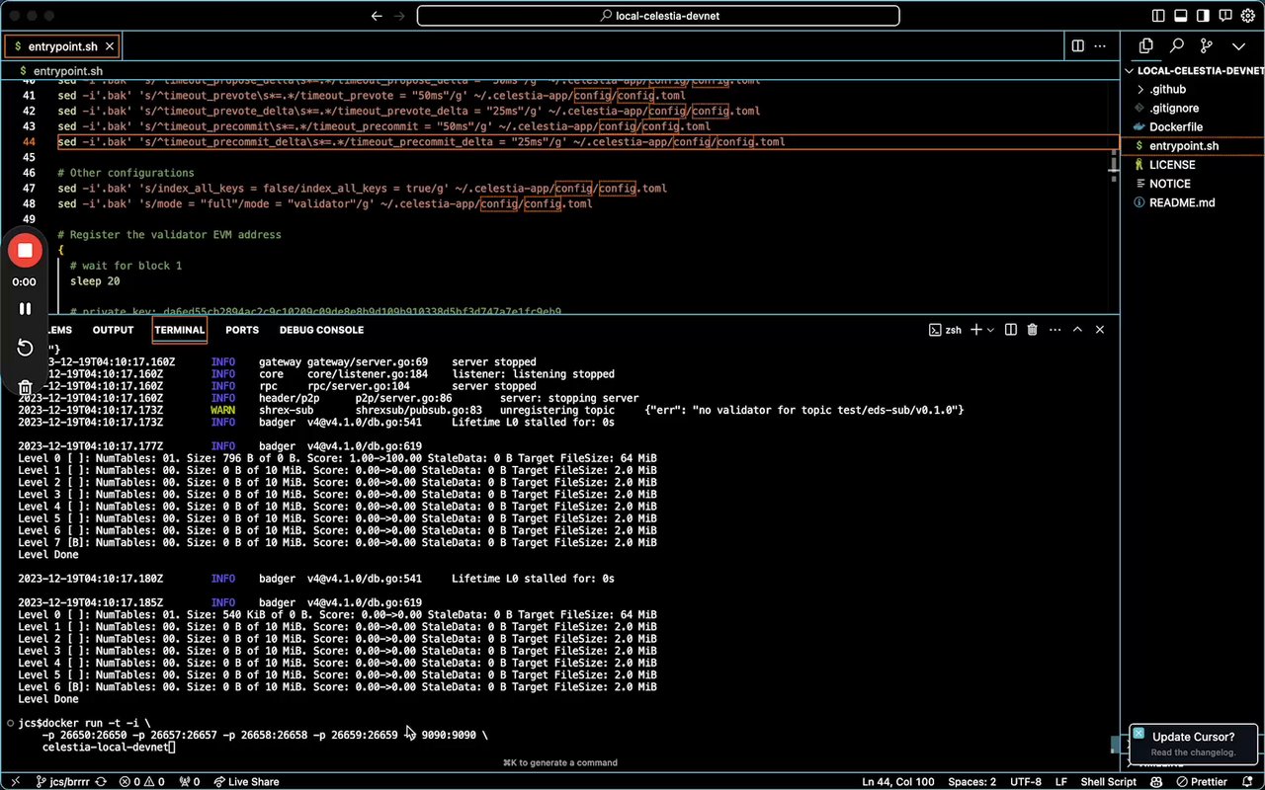Kill the terminal with trash icon
The image size is (1265, 790).
1032,330
